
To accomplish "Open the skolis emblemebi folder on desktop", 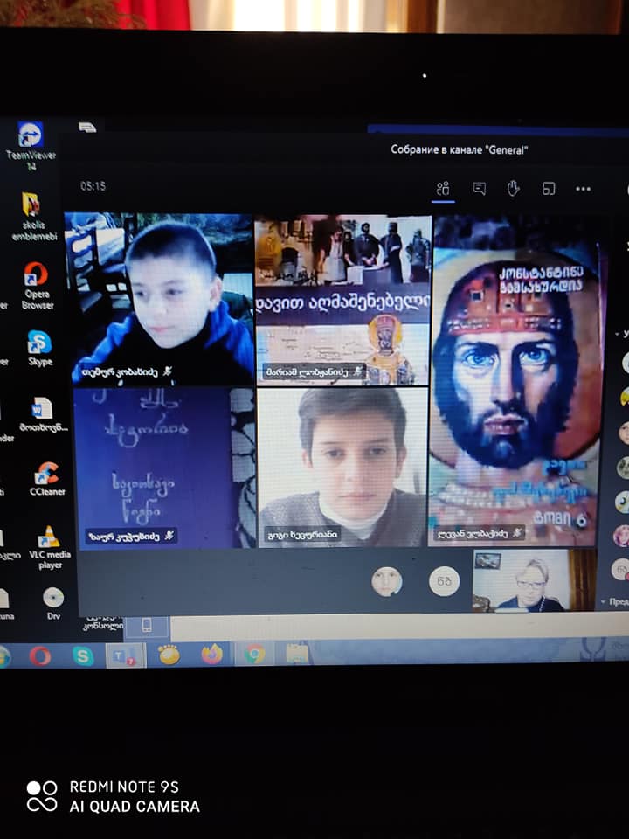I will coord(33,217).
